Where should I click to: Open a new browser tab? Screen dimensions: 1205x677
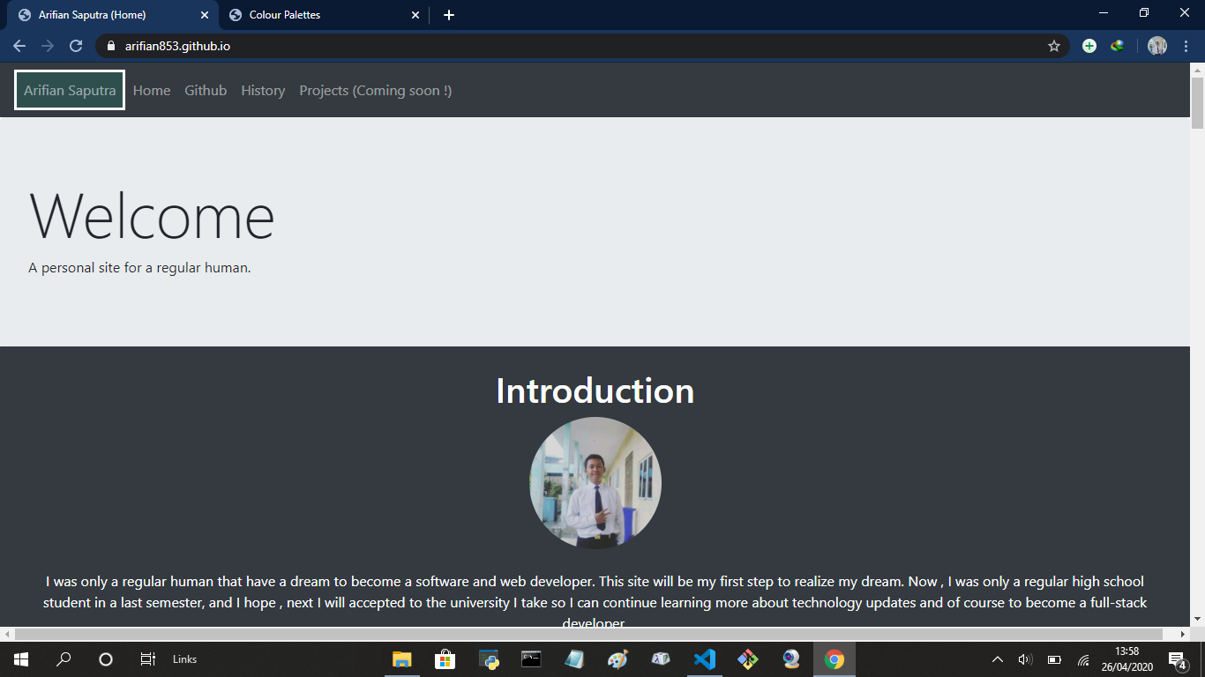click(x=449, y=15)
